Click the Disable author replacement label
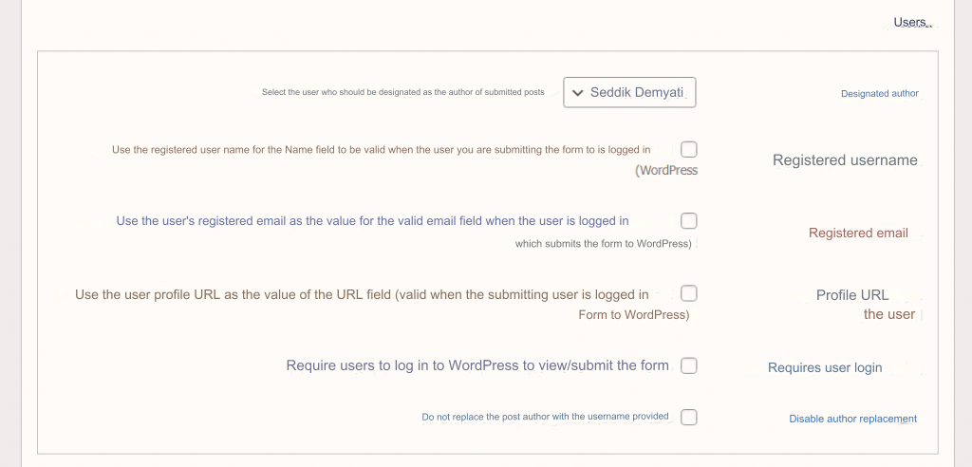 853,419
